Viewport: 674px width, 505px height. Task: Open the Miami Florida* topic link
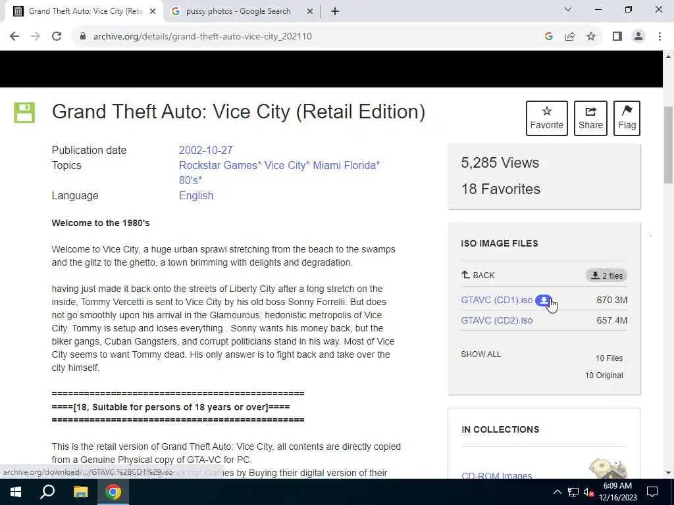pyautogui.click(x=346, y=165)
